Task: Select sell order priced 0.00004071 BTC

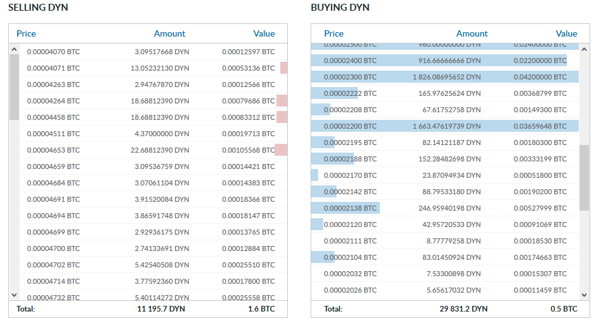Action: (54, 68)
